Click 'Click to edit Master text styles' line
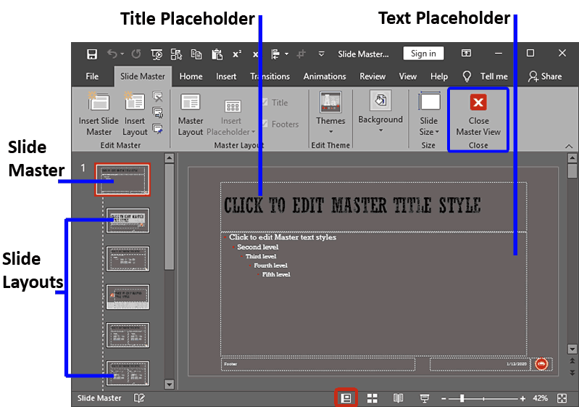 point(283,237)
